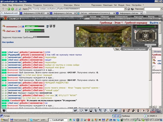
Task: Tick the auto-update checkbox in right panel
Action: point(153,67)
